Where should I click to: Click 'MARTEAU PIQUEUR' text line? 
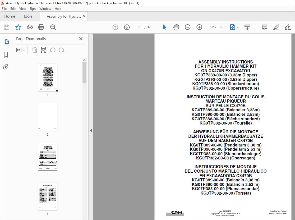click(225, 101)
